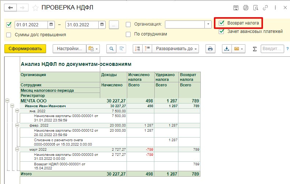
Task: Open the Организация combo box dropdown arrow
Action: [x=208, y=25]
